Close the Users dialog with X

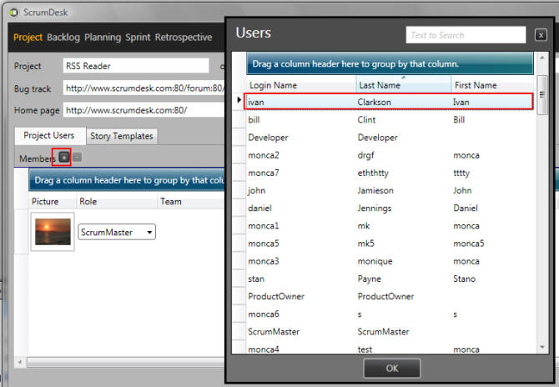click(541, 35)
